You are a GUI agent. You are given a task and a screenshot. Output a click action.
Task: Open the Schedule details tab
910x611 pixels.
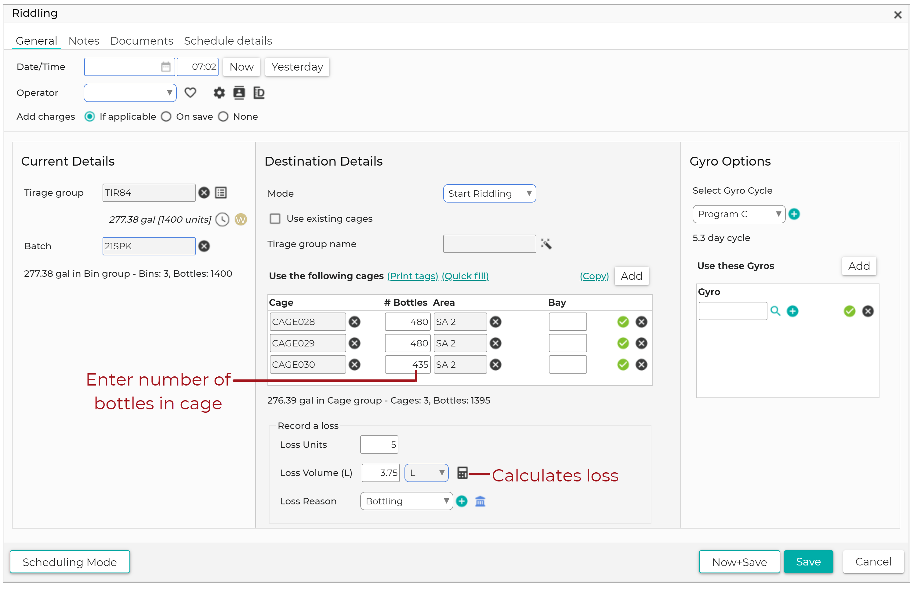[x=228, y=41]
